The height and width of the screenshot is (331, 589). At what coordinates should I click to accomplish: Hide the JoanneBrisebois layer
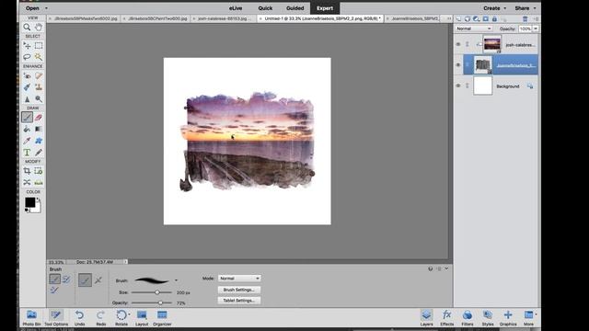pyautogui.click(x=458, y=65)
